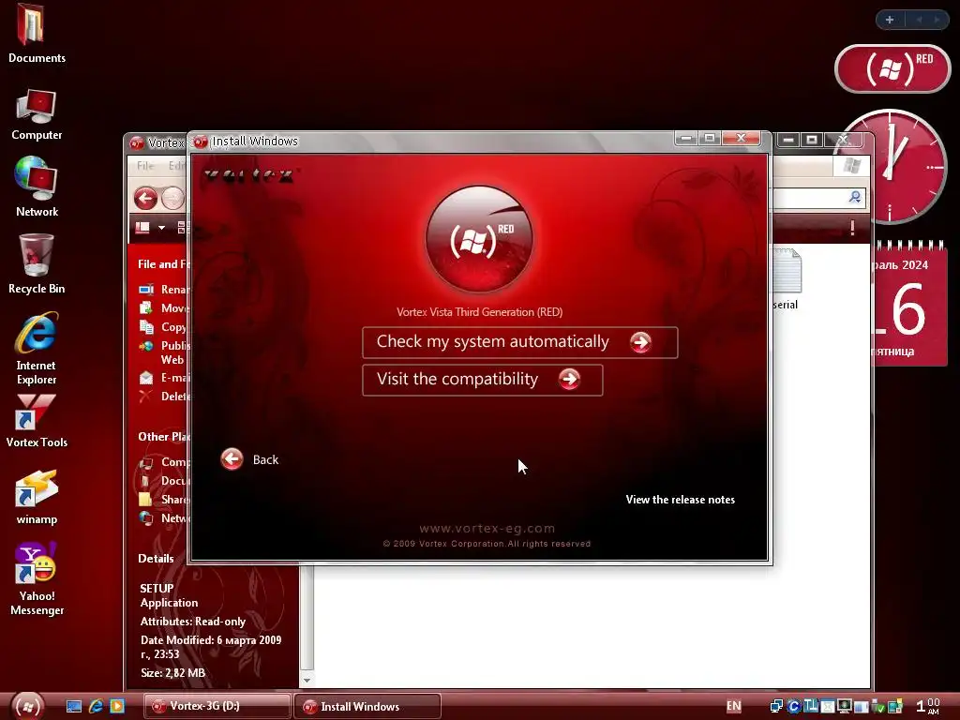This screenshot has height=720, width=960.
Task: Select the Recycle Bin icon
Action: (x=37, y=263)
